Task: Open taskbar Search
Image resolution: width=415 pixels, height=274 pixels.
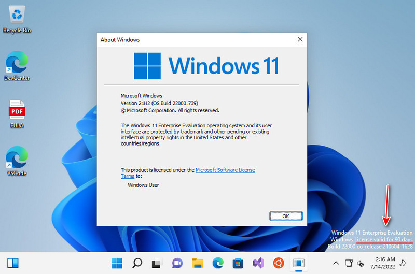Action: pos(137,263)
